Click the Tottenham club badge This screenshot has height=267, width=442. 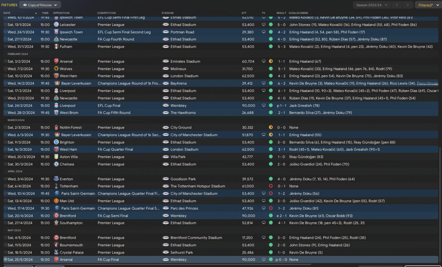56,186
